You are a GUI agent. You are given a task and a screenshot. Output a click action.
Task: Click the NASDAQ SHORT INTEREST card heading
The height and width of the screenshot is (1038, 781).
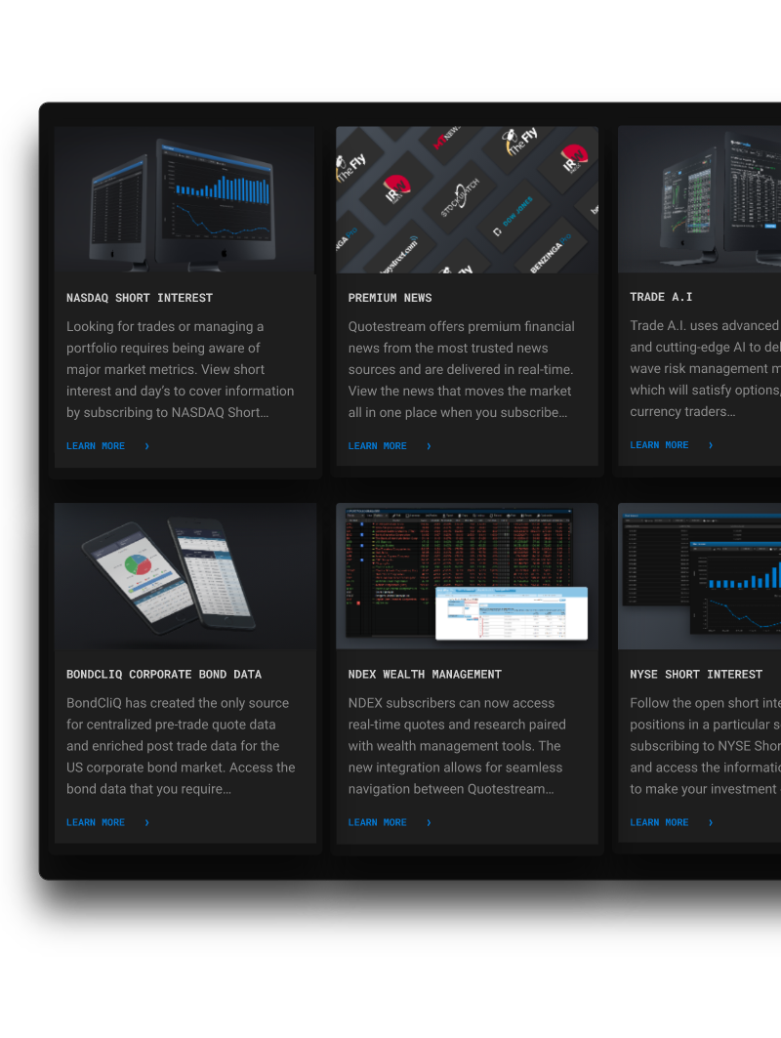(x=140, y=298)
